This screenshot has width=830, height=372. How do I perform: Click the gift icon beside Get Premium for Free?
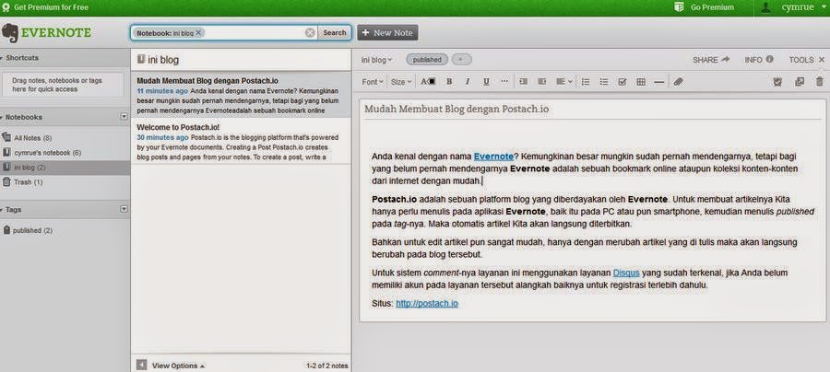tap(6, 7)
